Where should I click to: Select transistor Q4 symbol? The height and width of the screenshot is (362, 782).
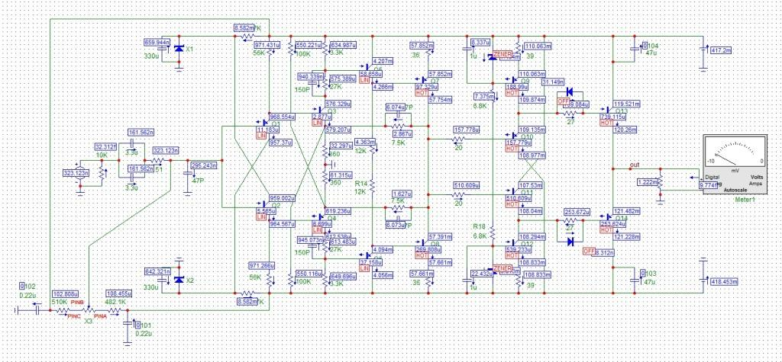[320, 216]
